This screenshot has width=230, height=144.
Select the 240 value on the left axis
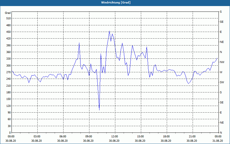[8, 79]
